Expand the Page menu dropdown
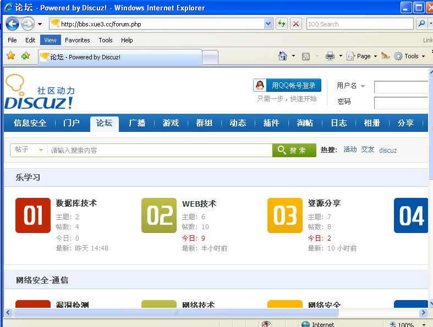The width and height of the screenshot is (433, 327). click(x=375, y=56)
